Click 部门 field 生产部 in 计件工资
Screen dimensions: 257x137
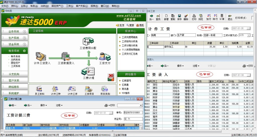click(x=186, y=35)
